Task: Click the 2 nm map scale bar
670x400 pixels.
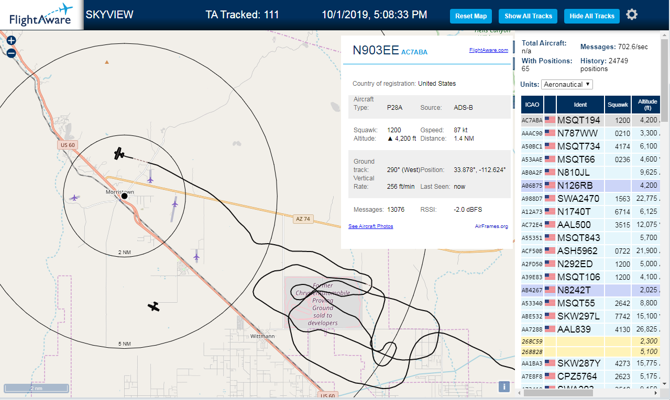Action: click(x=36, y=388)
